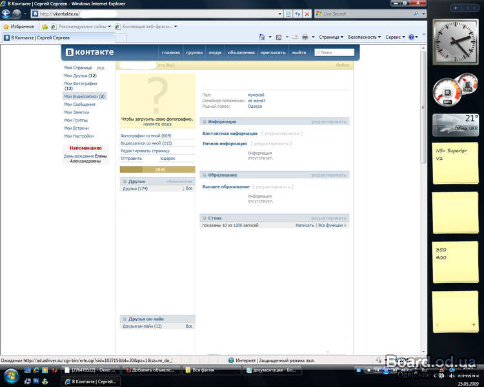Click the Редактировать страницу link
The height and width of the screenshot is (387, 484).
click(145, 150)
